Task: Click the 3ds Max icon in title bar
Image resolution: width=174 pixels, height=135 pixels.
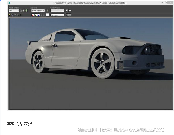Action: pyautogui.click(x=10, y=3)
